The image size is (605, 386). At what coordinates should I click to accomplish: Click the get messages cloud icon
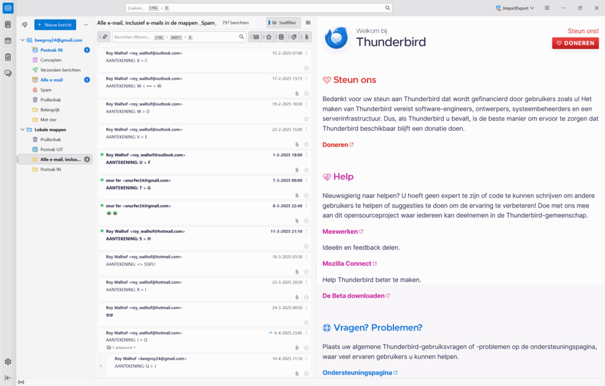point(25,25)
